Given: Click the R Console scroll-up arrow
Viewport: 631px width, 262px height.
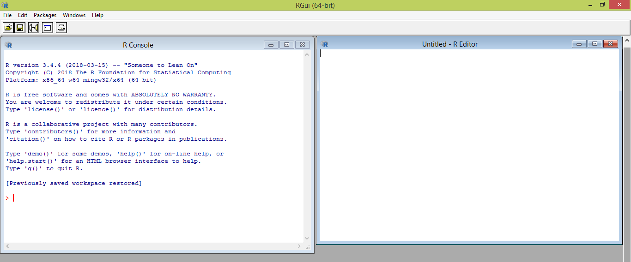Looking at the screenshot, I should tap(307, 54).
